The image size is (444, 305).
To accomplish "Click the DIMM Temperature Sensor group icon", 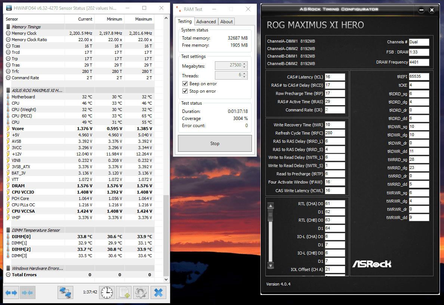I will click(8, 230).
